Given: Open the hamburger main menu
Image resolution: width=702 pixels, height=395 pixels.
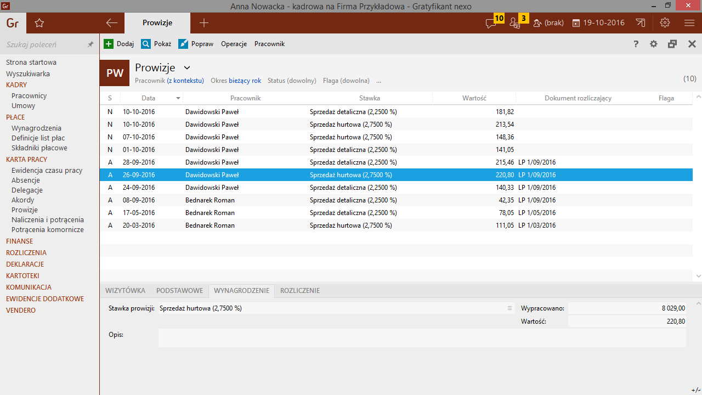Looking at the screenshot, I should pos(690,23).
